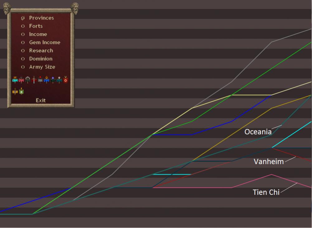Select the green nation banner icon

pyautogui.click(x=21, y=91)
